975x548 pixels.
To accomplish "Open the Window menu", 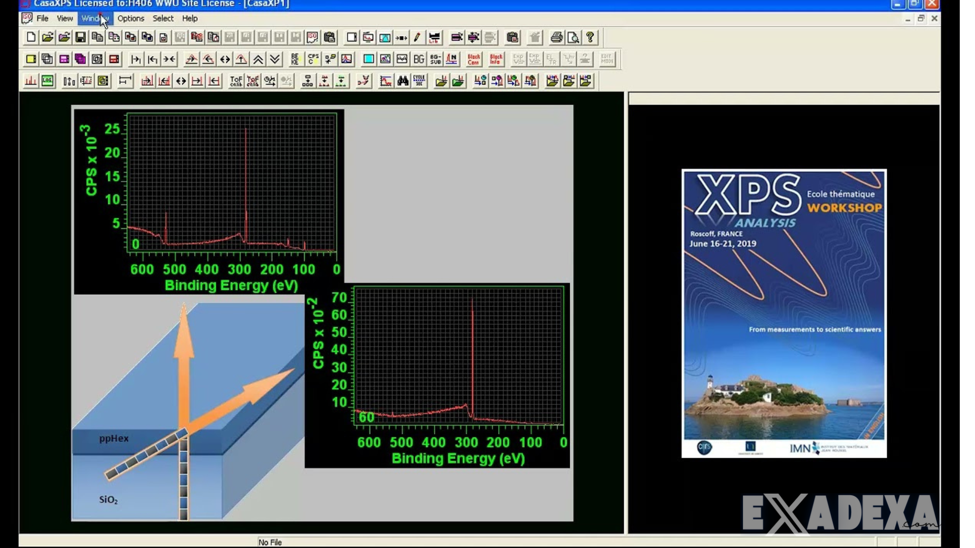I will pyautogui.click(x=94, y=18).
